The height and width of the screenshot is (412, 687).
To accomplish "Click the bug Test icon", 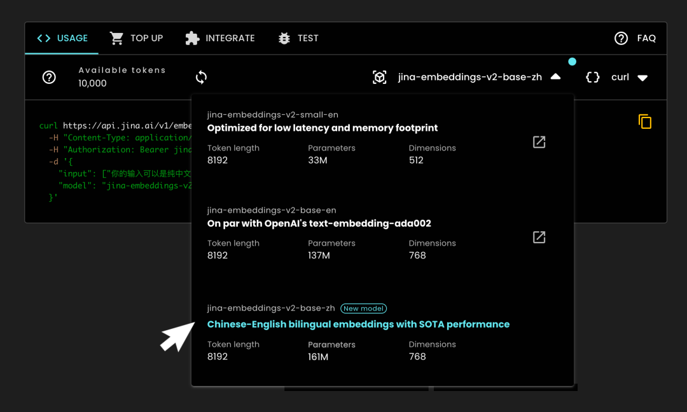I will point(284,39).
